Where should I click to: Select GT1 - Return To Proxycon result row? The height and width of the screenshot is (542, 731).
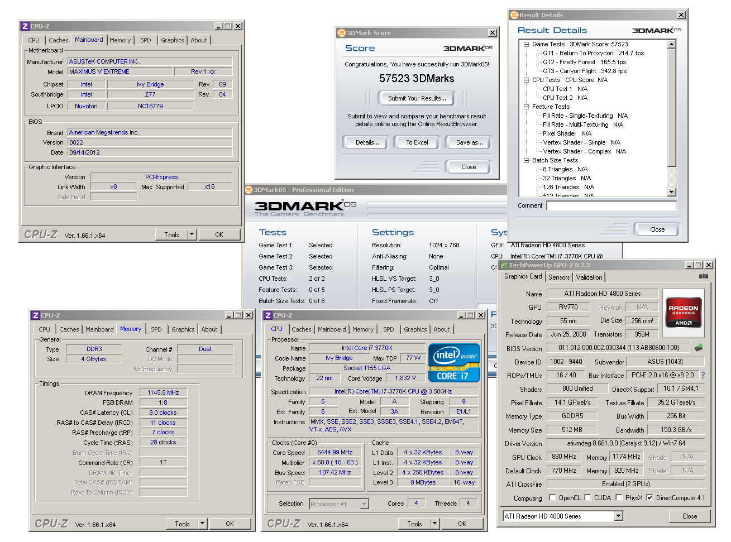593,53
